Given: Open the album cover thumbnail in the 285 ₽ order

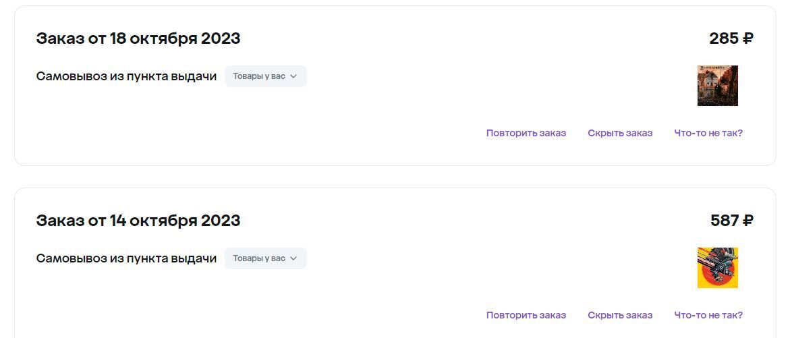Looking at the screenshot, I should click(717, 86).
